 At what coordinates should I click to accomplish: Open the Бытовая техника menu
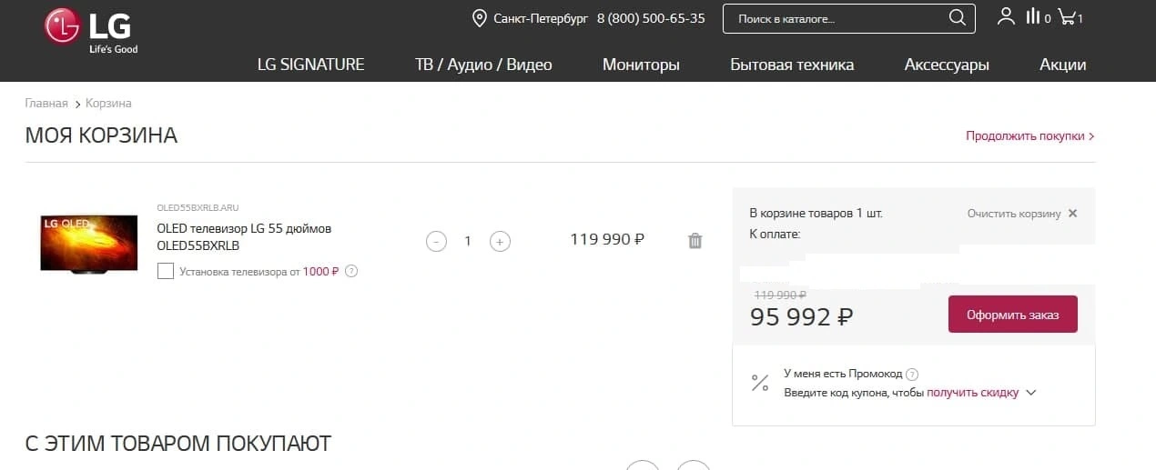tap(792, 65)
